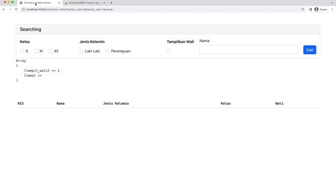Screen dimensions: 336x189
Task: Click the zoom magnifier icon in address bar
Action: pyautogui.click(x=303, y=9)
